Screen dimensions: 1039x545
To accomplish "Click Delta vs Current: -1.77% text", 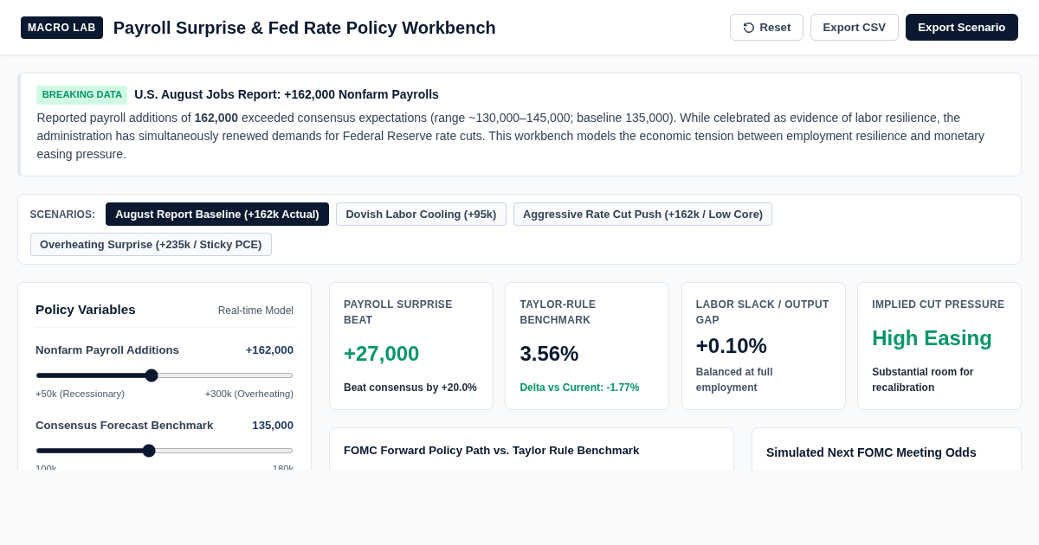I will pyautogui.click(x=579, y=388).
